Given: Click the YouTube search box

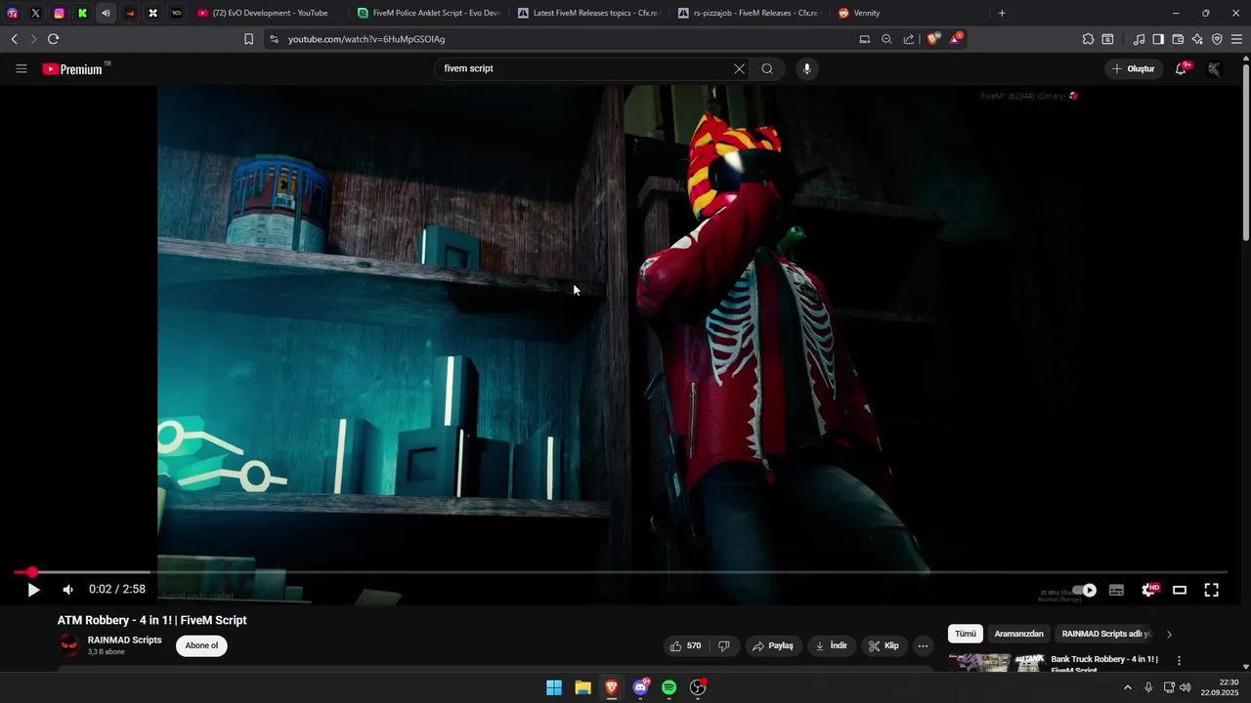Looking at the screenshot, I should click(x=586, y=68).
